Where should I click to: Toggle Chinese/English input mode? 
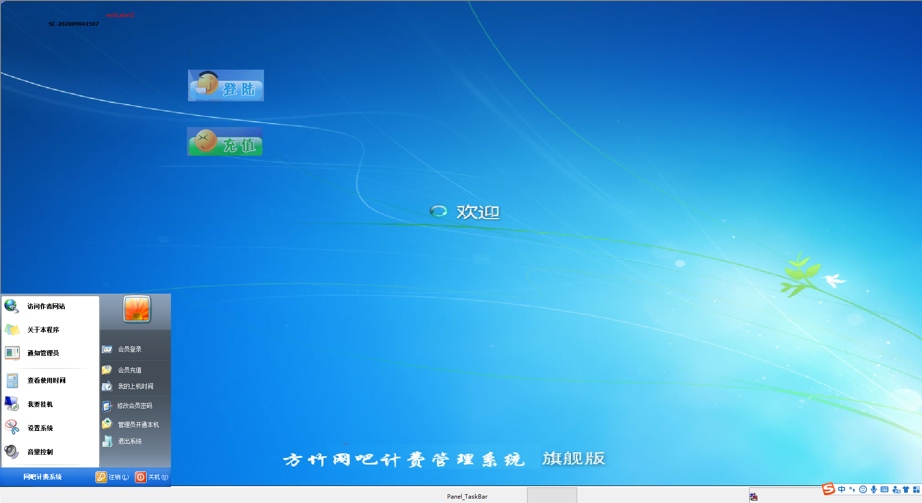coord(842,489)
